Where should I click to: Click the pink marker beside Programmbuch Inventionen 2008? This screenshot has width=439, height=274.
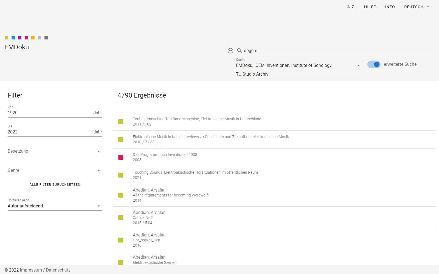point(121,157)
